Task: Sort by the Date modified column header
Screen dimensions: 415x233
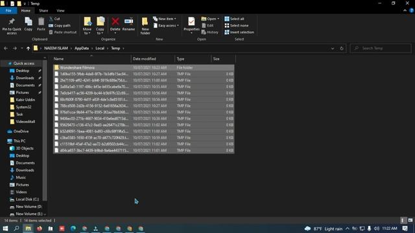Action: [153, 59]
